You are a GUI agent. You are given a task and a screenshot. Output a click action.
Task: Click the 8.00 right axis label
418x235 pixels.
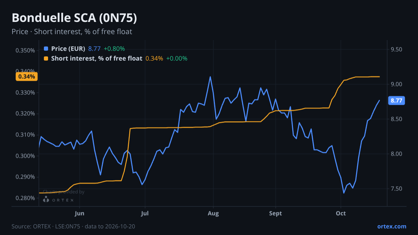click(397, 154)
